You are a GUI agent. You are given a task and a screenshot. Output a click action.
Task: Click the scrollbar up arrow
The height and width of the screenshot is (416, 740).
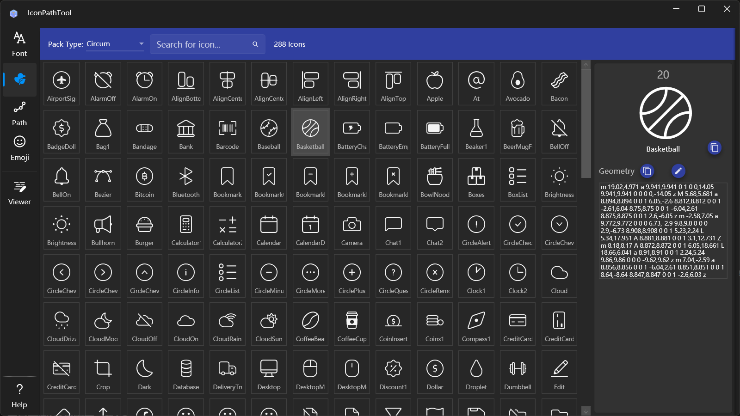click(586, 65)
